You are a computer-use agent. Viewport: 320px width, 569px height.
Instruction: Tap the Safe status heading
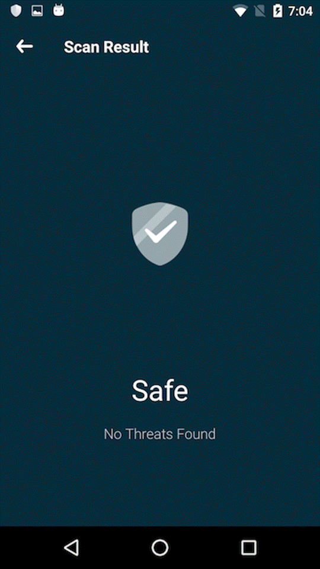pos(160,391)
